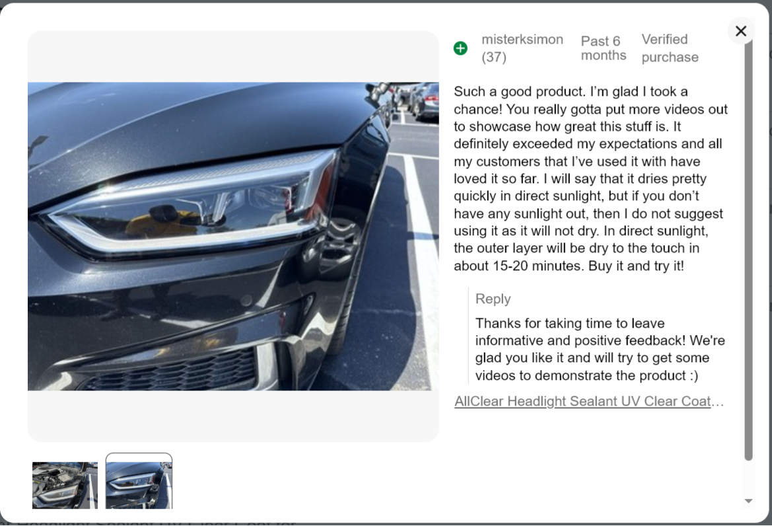
Task: Click the seller's thank-you reply text
Action: 600,349
